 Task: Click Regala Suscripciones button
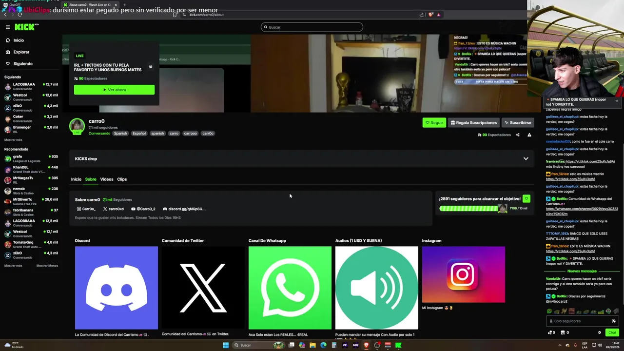[474, 123]
